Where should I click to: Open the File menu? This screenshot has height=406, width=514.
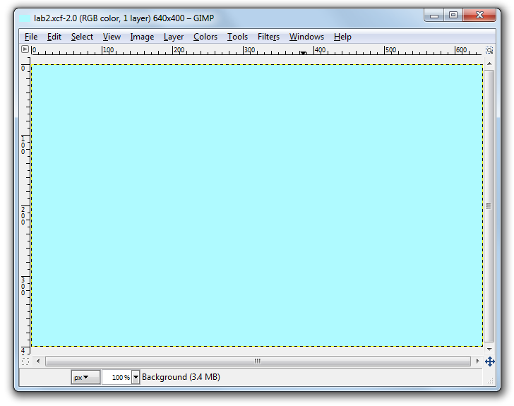(x=31, y=37)
